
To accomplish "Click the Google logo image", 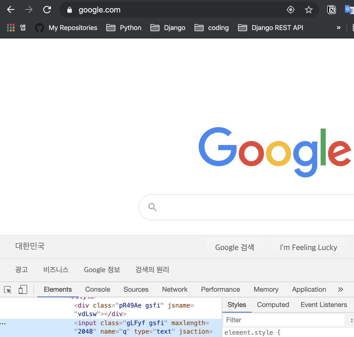I will tap(275, 152).
